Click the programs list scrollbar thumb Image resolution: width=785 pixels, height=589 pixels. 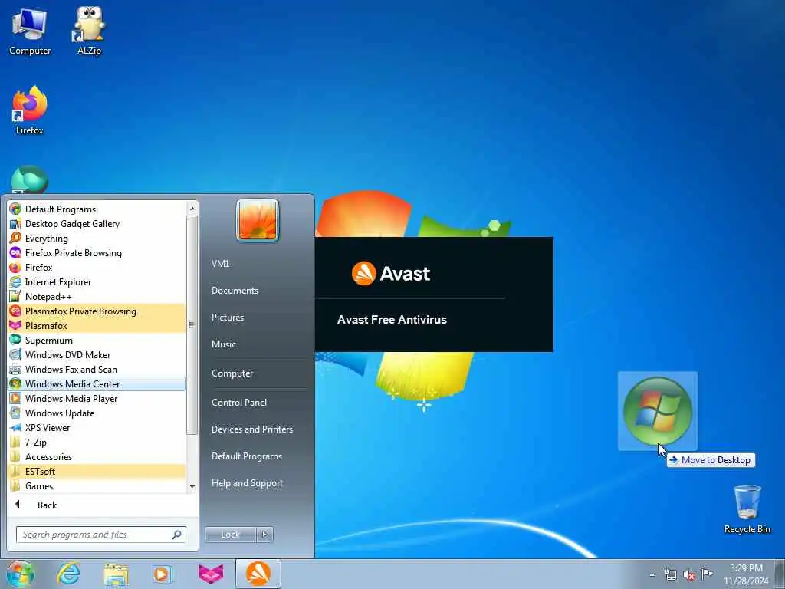point(192,325)
